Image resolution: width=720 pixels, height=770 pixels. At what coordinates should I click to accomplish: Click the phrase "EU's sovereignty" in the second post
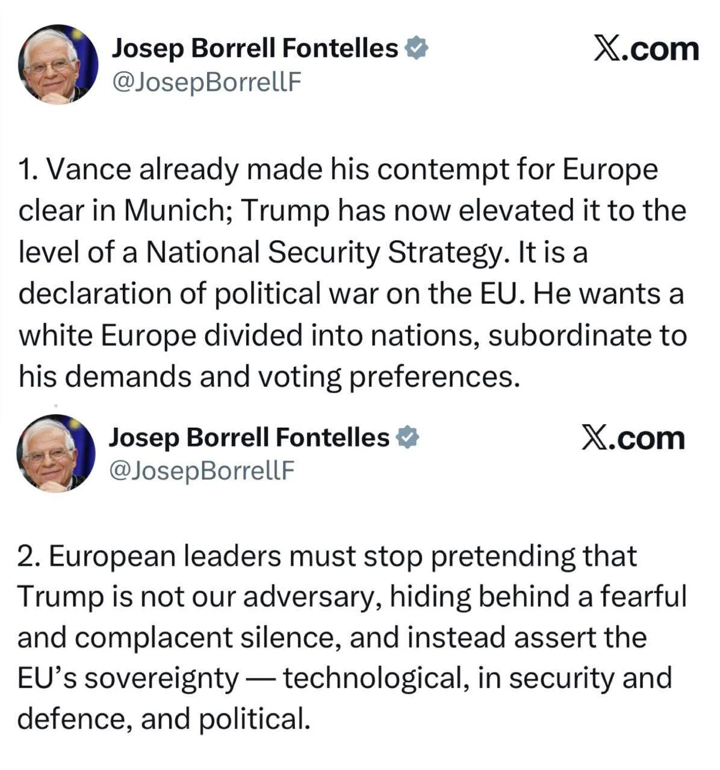[128, 679]
